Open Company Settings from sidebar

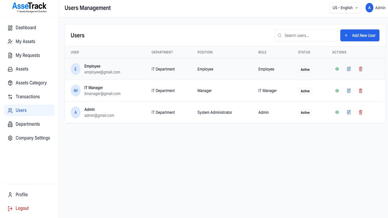pos(33,138)
